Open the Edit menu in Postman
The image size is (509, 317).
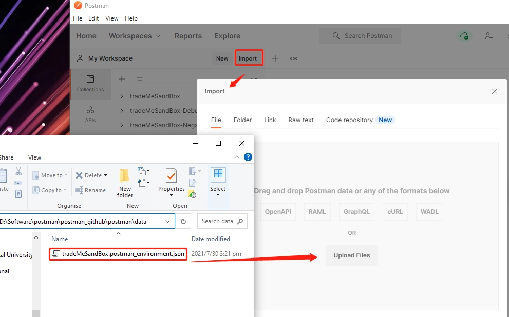(93, 18)
